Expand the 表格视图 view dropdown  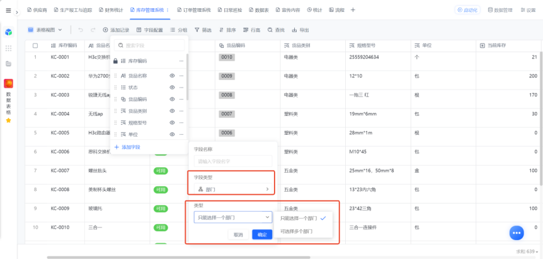pos(45,30)
